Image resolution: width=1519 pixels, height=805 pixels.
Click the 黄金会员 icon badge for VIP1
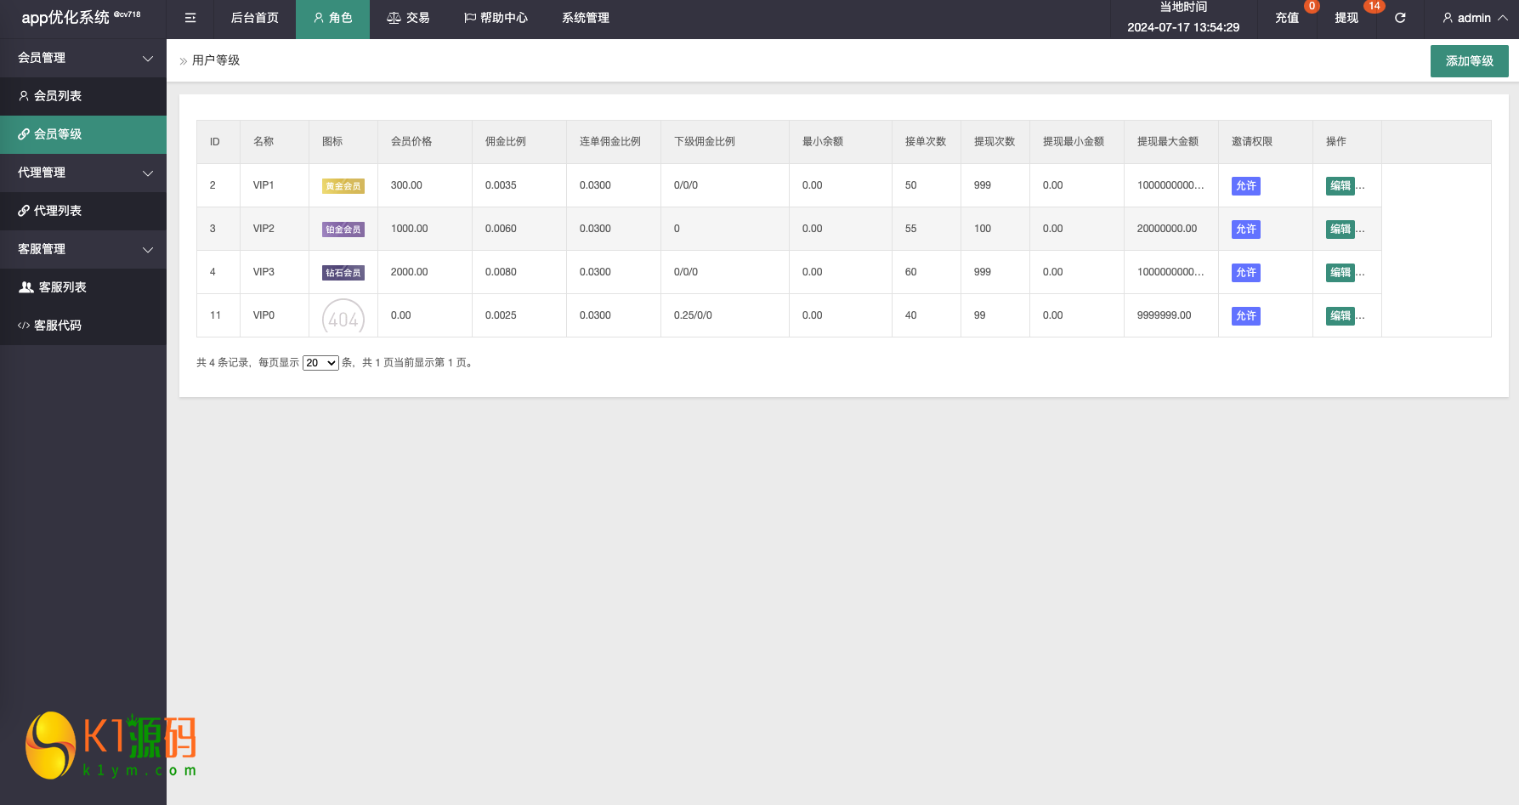[x=343, y=186]
